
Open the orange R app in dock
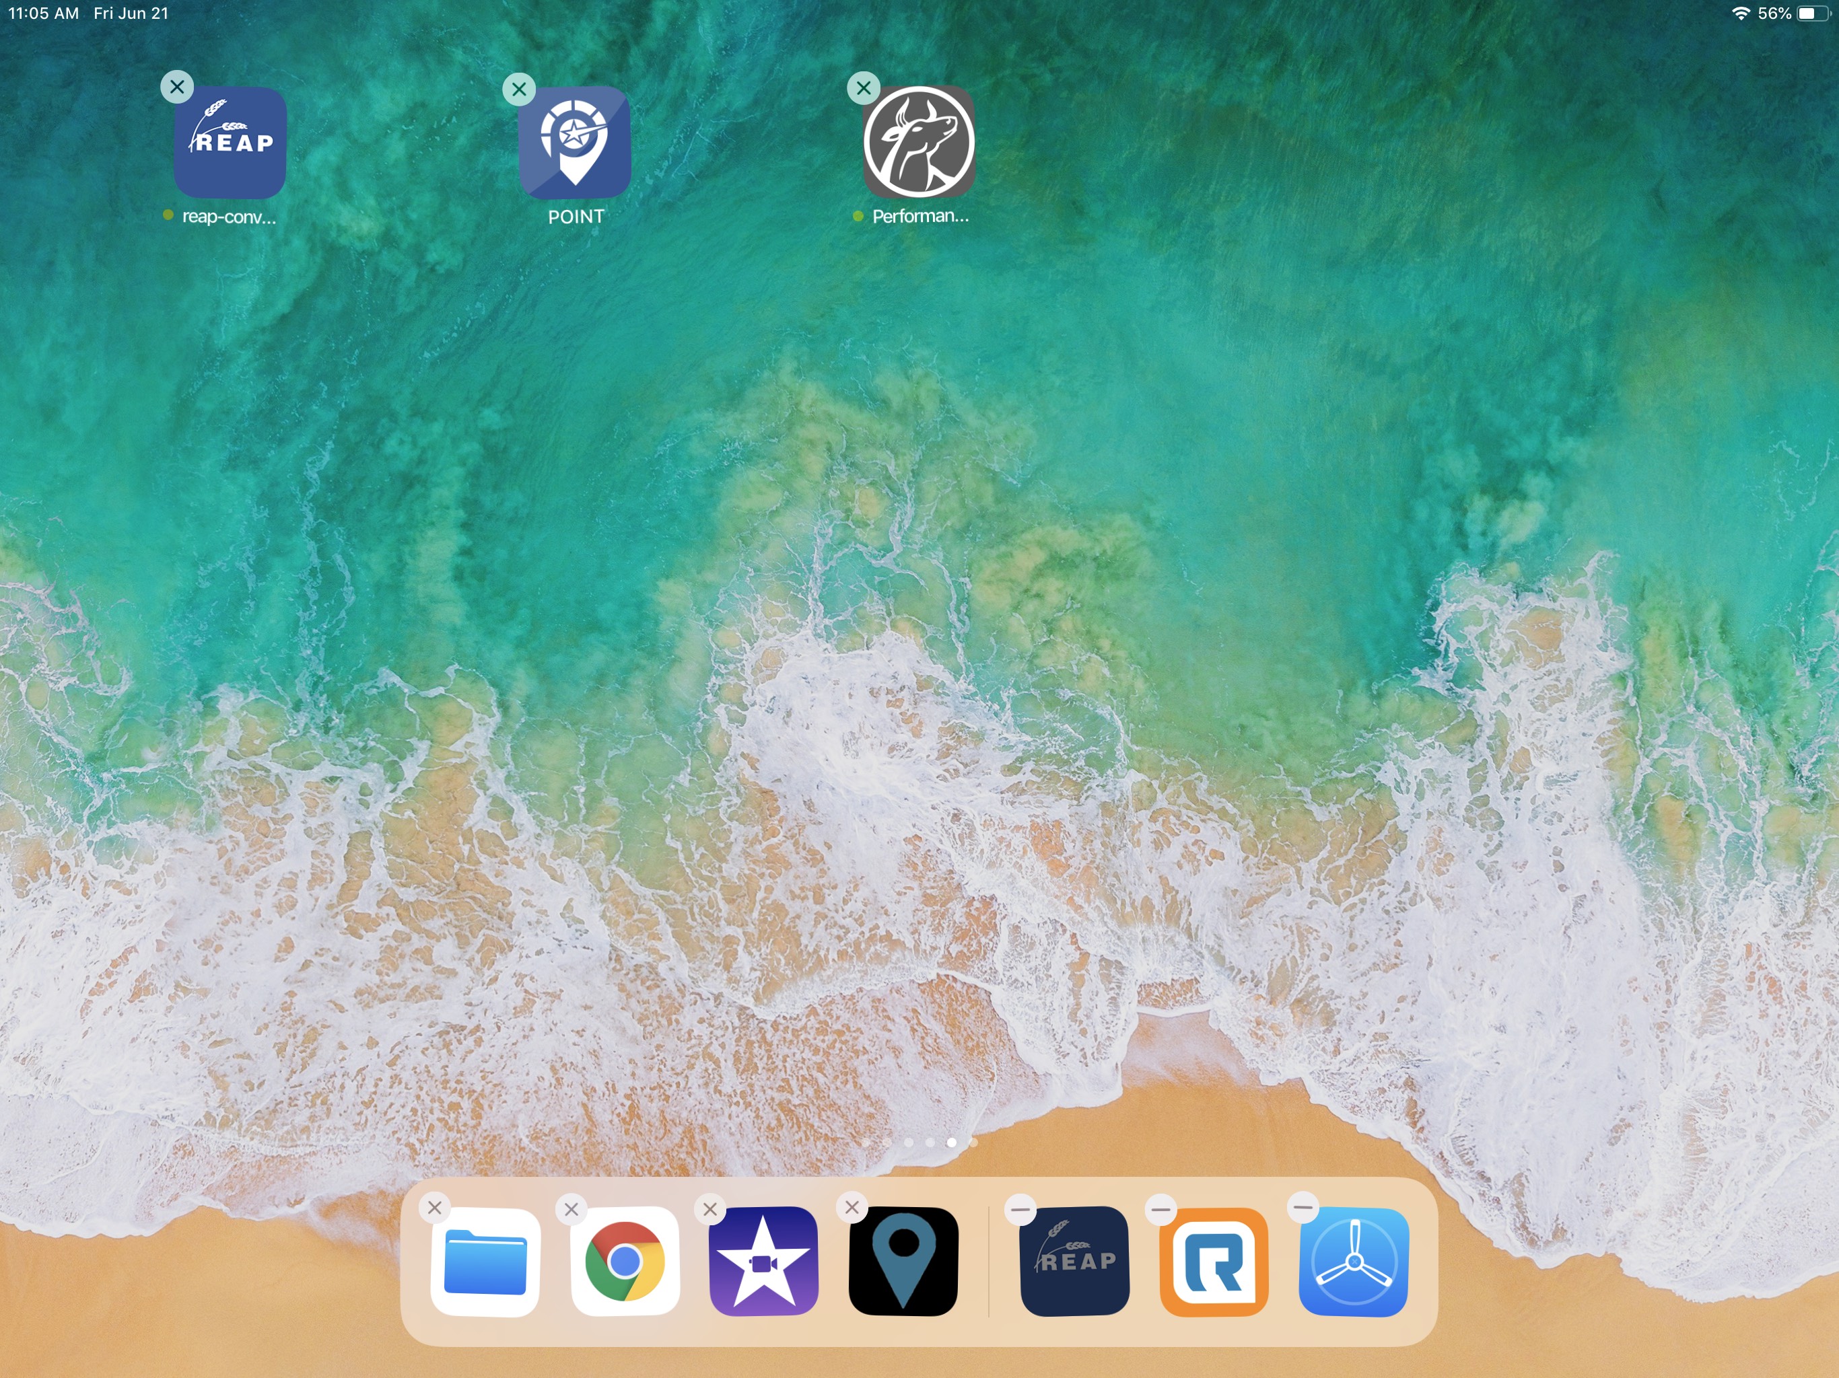point(1214,1261)
